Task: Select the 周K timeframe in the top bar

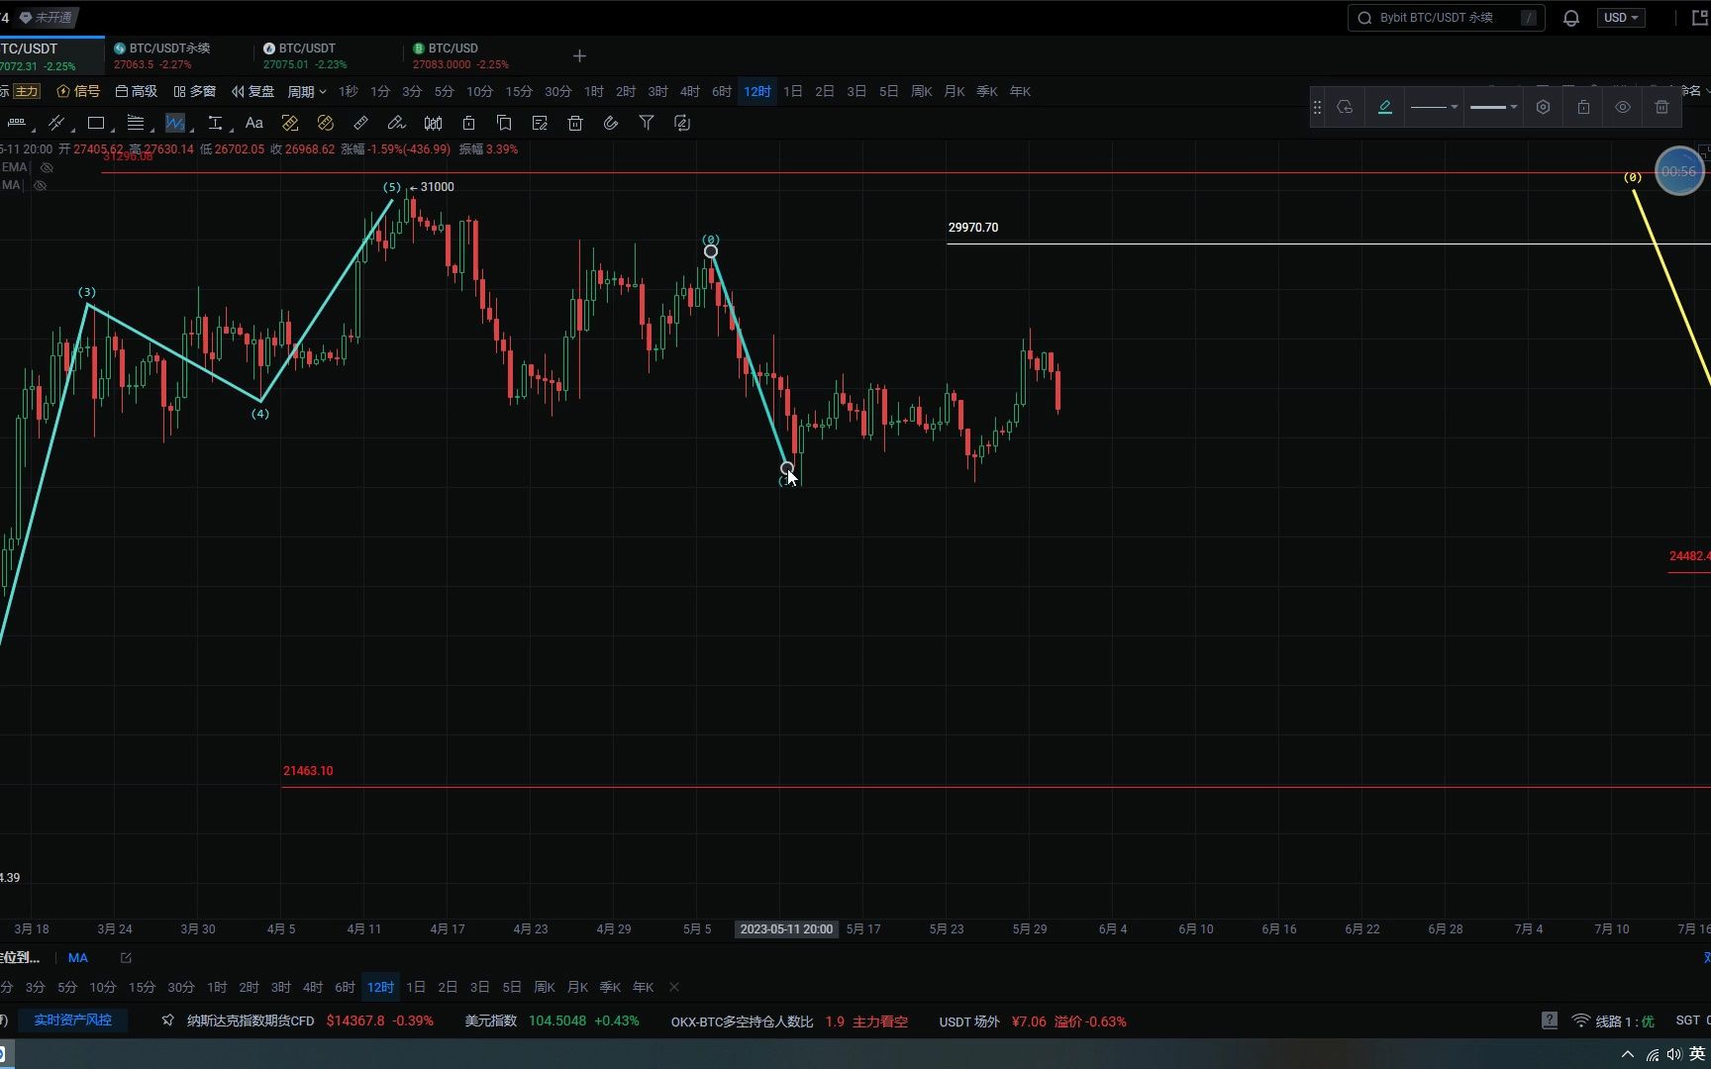Action: 922,91
